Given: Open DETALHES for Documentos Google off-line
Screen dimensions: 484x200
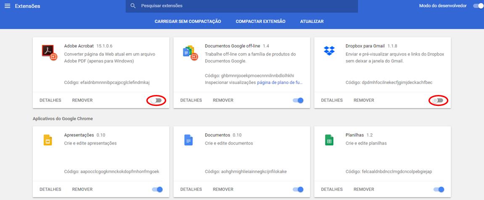Looking at the screenshot, I should (x=191, y=100).
